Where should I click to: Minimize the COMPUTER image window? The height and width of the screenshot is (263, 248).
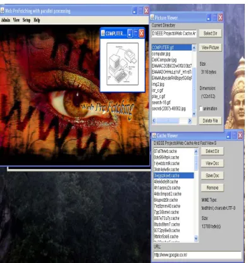(x=130, y=34)
